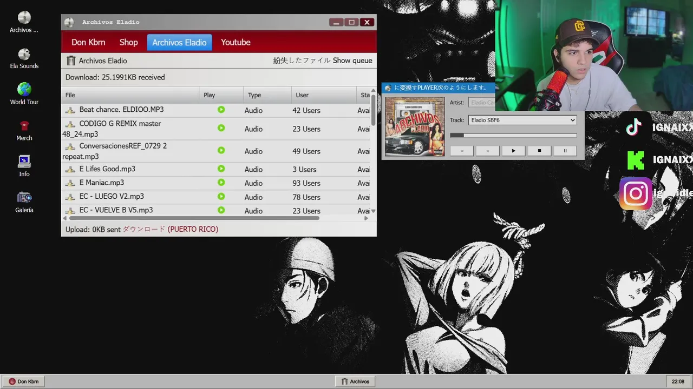Select the '3 Users' cell
Viewport: 693px width, 389px height.
[304, 169]
